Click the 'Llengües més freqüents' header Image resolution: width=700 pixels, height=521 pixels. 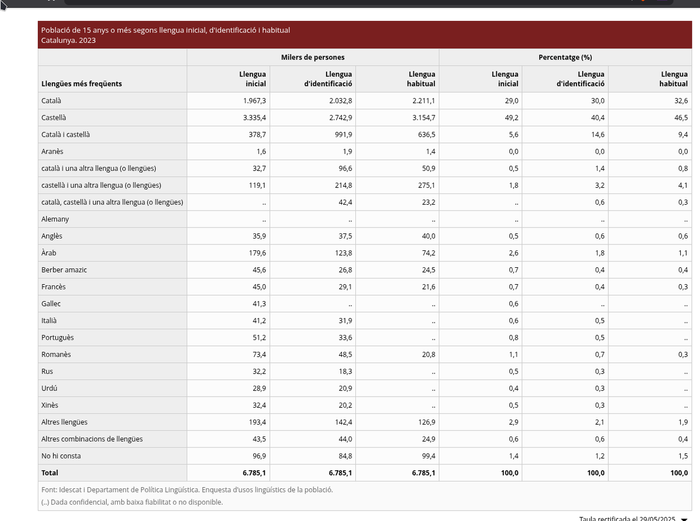pyautogui.click(x=82, y=83)
